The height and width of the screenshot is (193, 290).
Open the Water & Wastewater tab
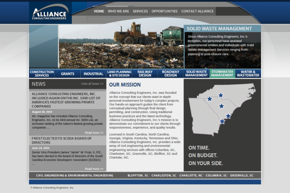click(x=248, y=74)
